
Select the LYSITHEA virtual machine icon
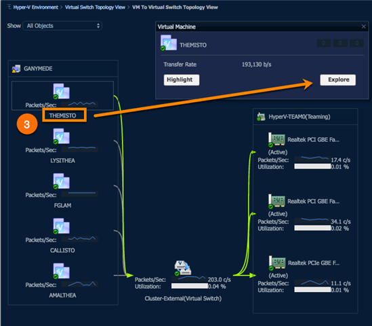(61, 137)
